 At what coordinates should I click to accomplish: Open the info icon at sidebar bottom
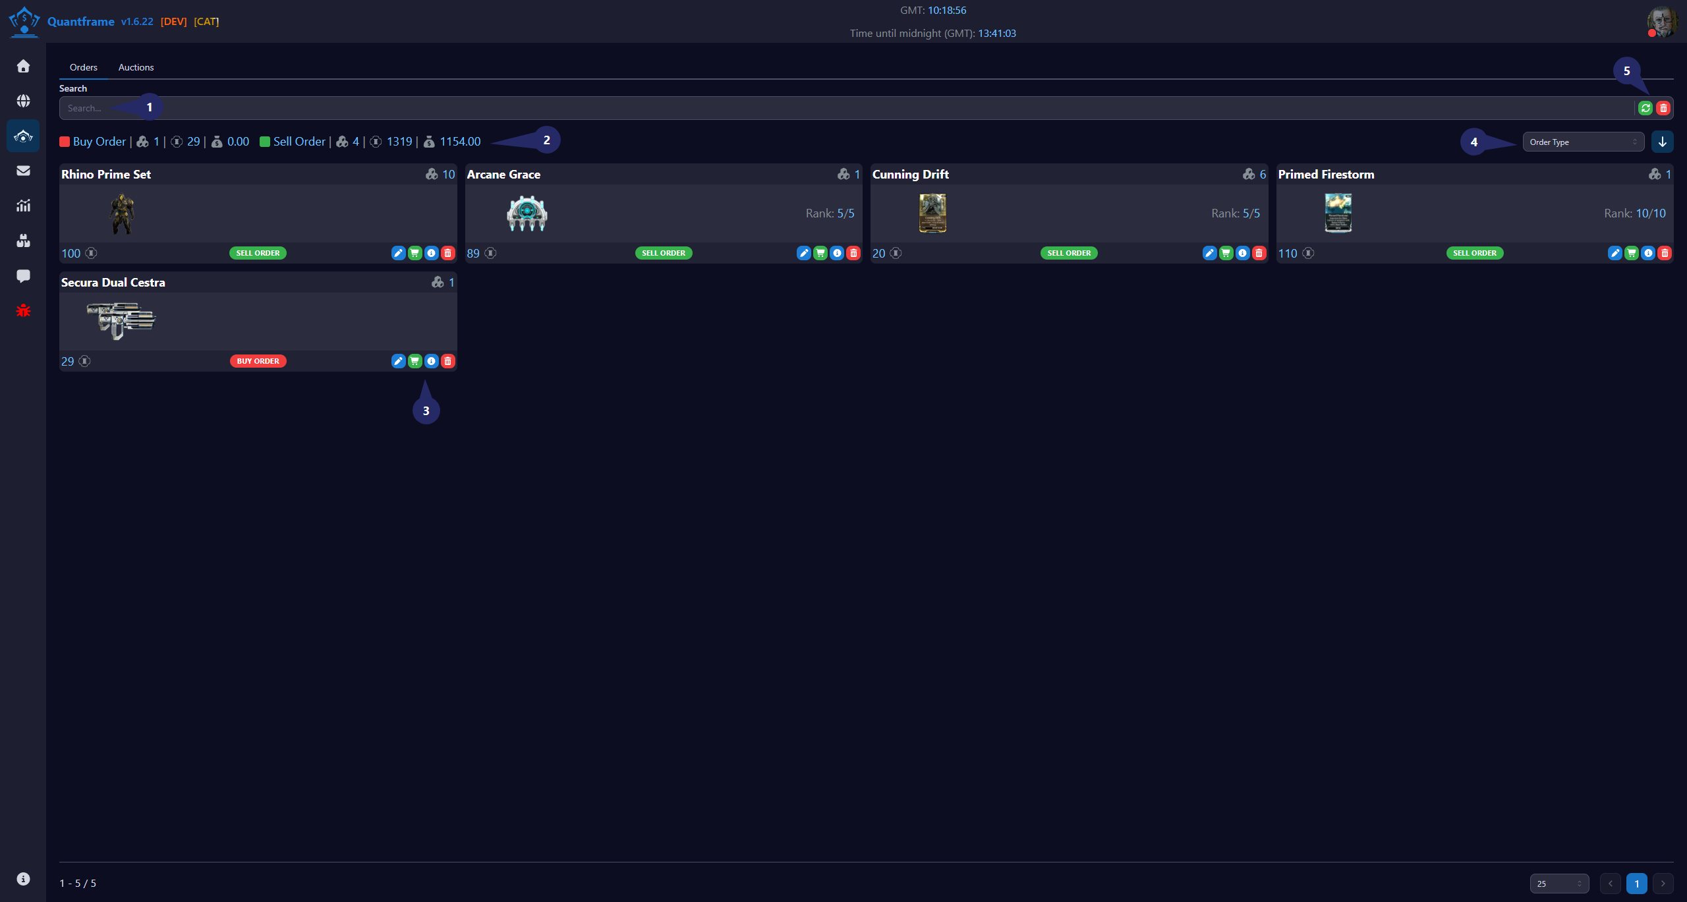tap(23, 879)
